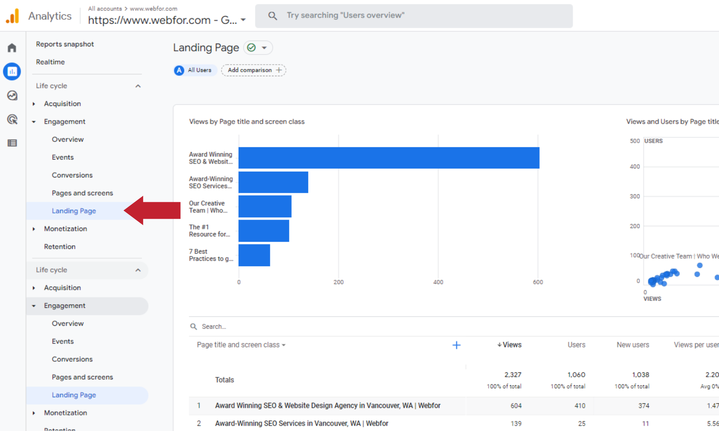
Task: Click the Views by Page title chart heading
Action: (x=247, y=122)
